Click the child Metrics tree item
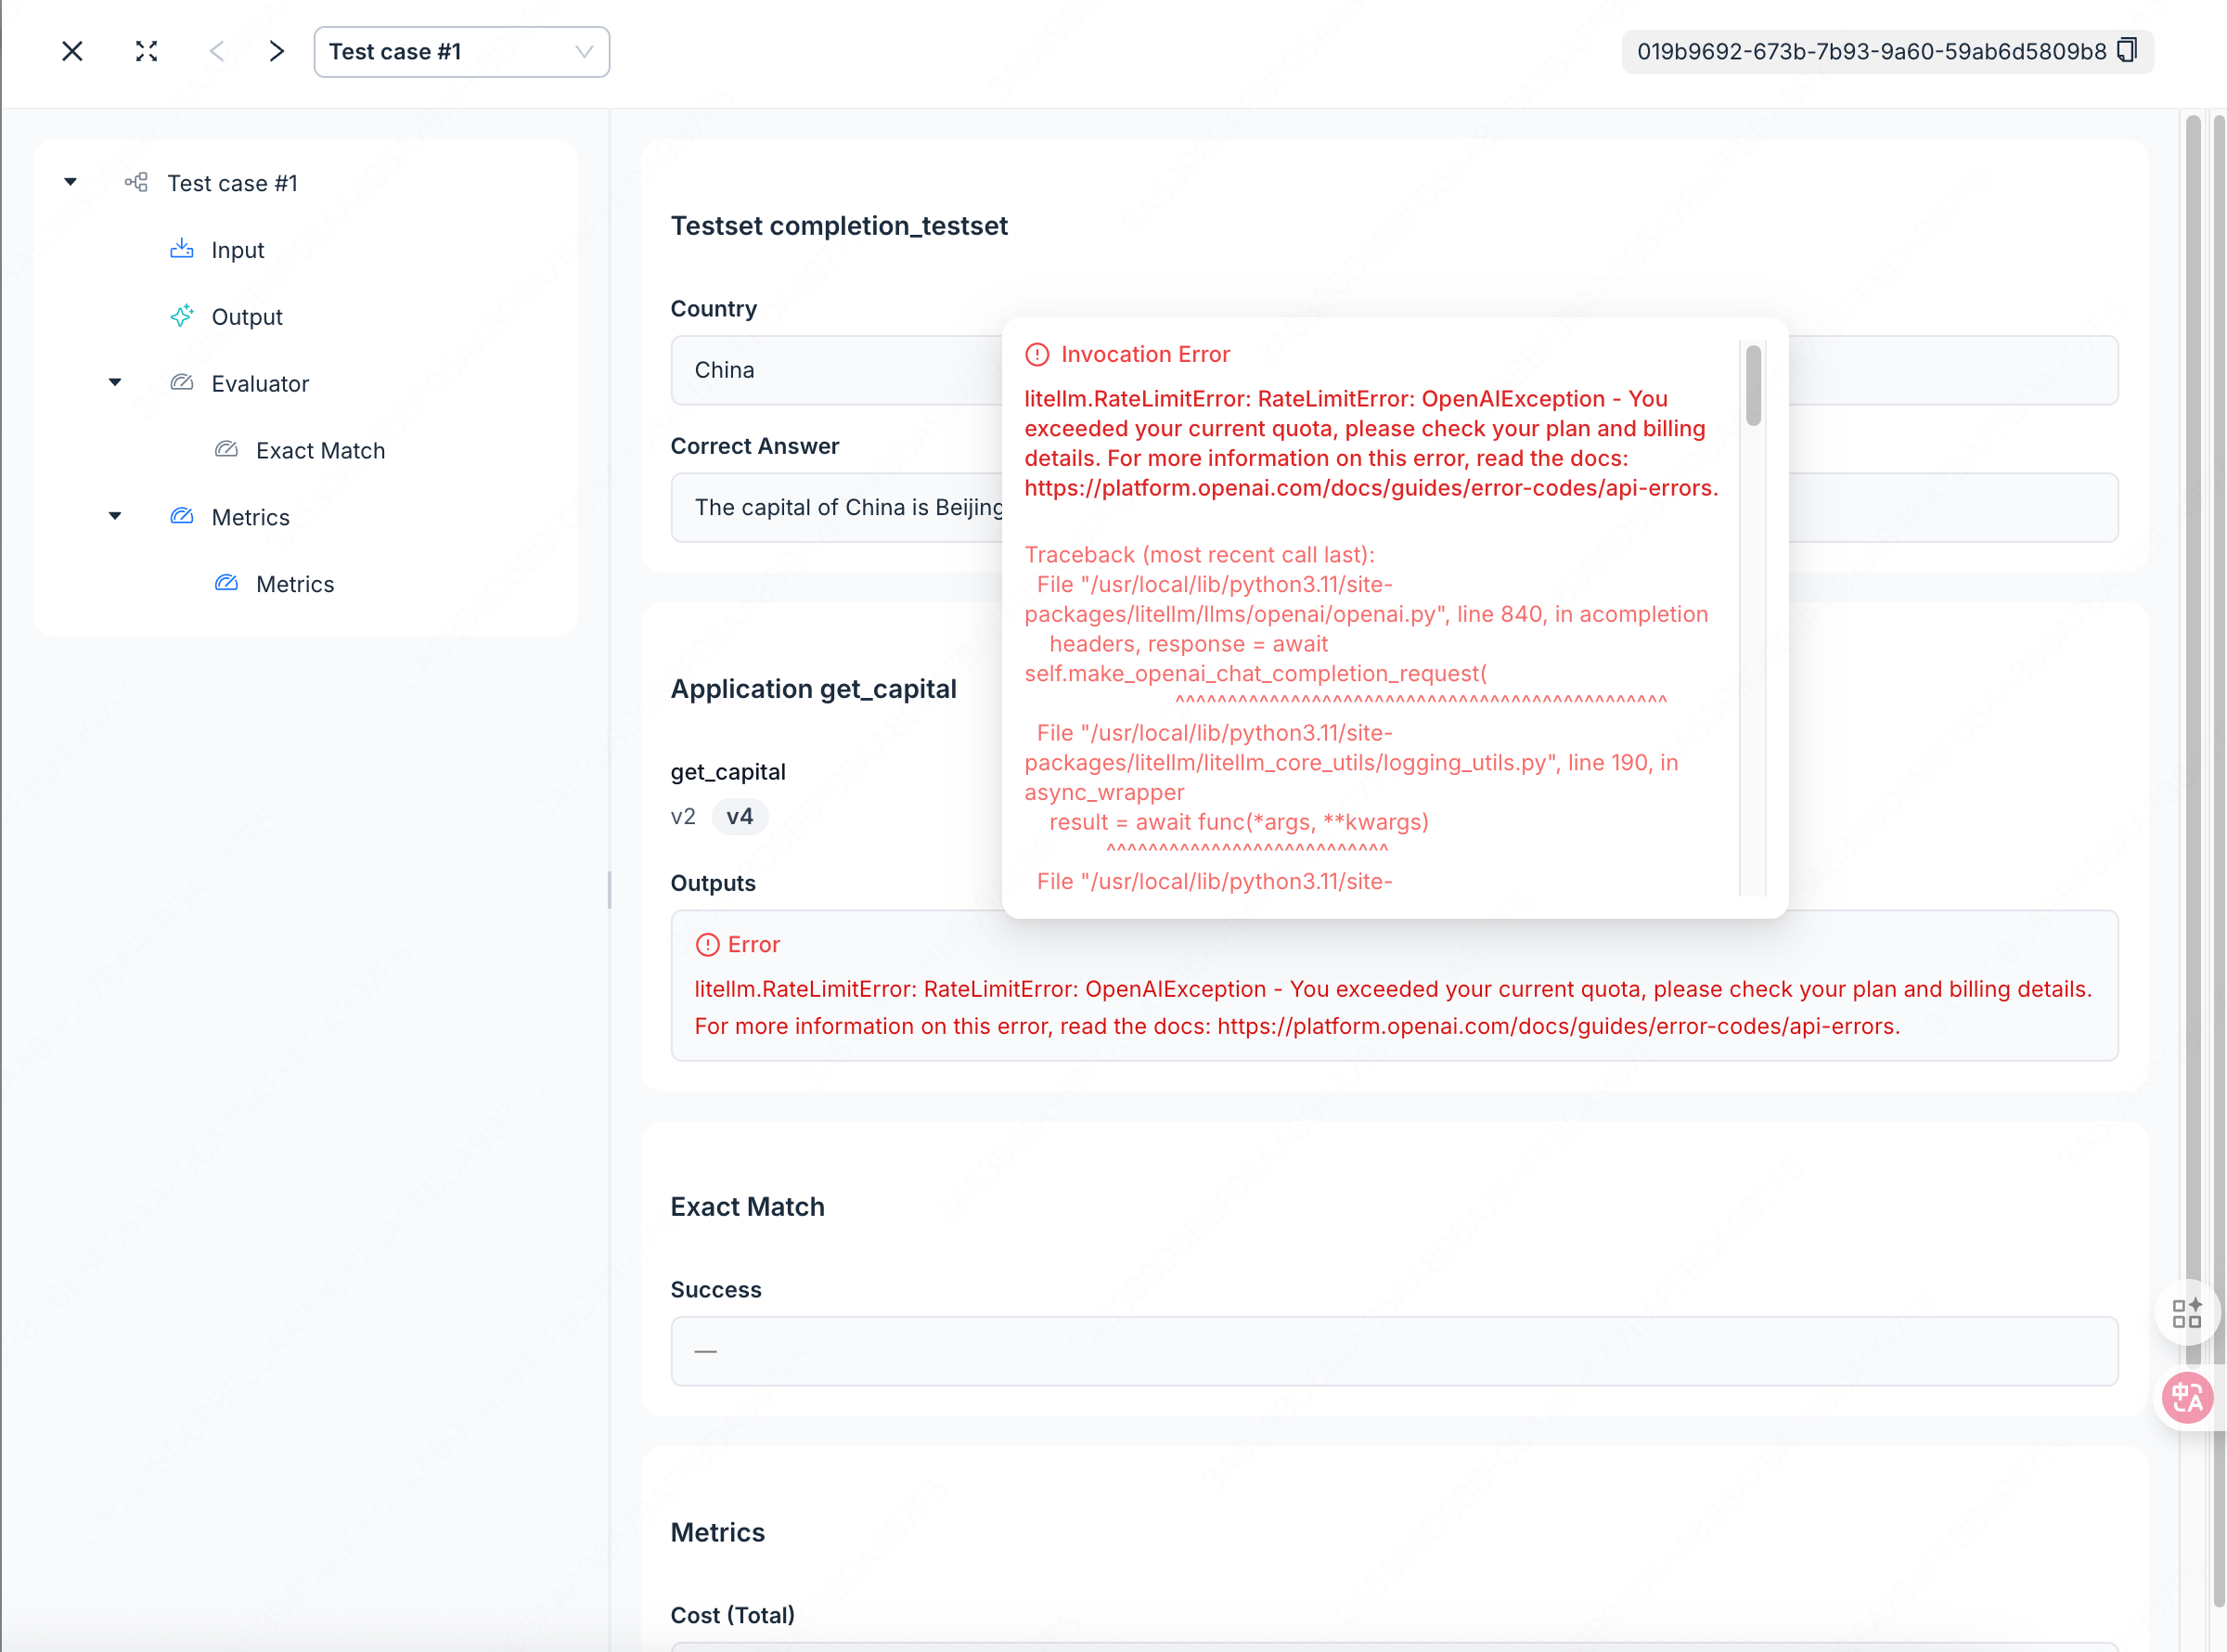Viewport: 2227px width, 1652px height. (294, 584)
